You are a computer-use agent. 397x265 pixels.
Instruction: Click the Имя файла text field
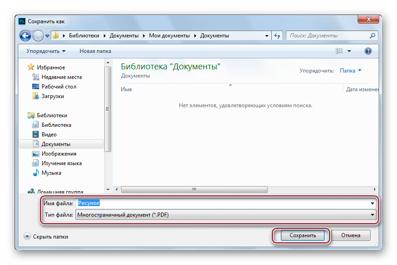point(224,203)
